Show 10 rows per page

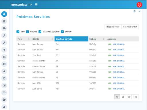tap(117, 97)
